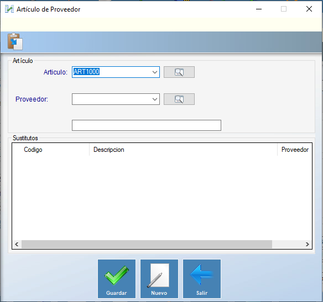Image resolution: width=323 pixels, height=302 pixels.
Task: Click inside the empty Proveedor combo box
Action: pos(111,99)
